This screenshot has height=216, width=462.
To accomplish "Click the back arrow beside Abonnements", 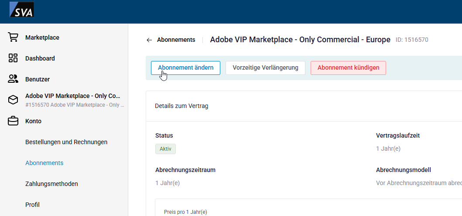I will click(x=149, y=40).
